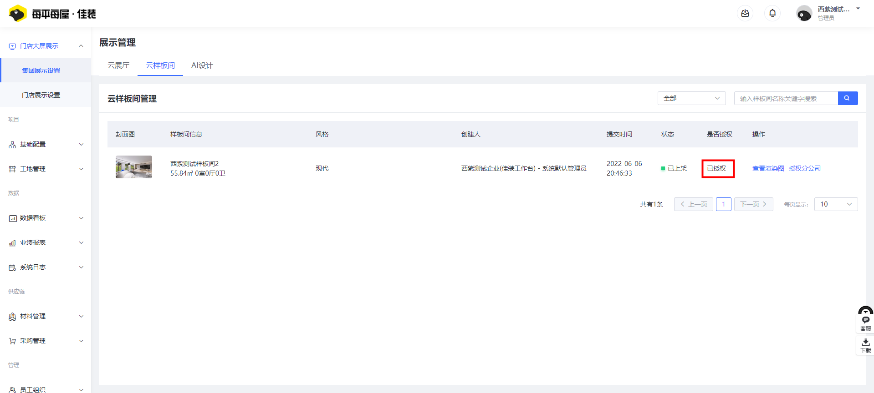This screenshot has width=874, height=393.
Task: Click the 2022-06-06 submit time cell
Action: click(624, 168)
